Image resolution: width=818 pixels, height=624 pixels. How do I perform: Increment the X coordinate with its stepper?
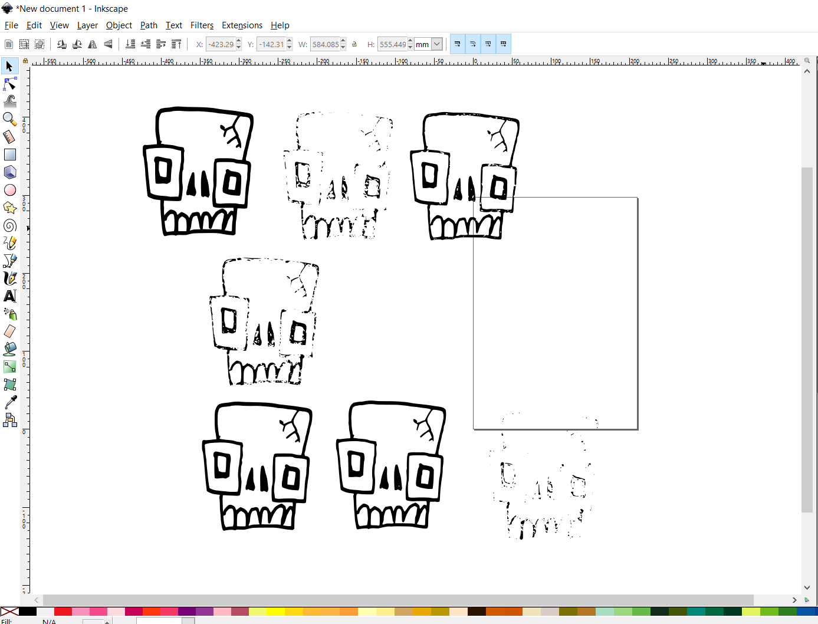(238, 41)
